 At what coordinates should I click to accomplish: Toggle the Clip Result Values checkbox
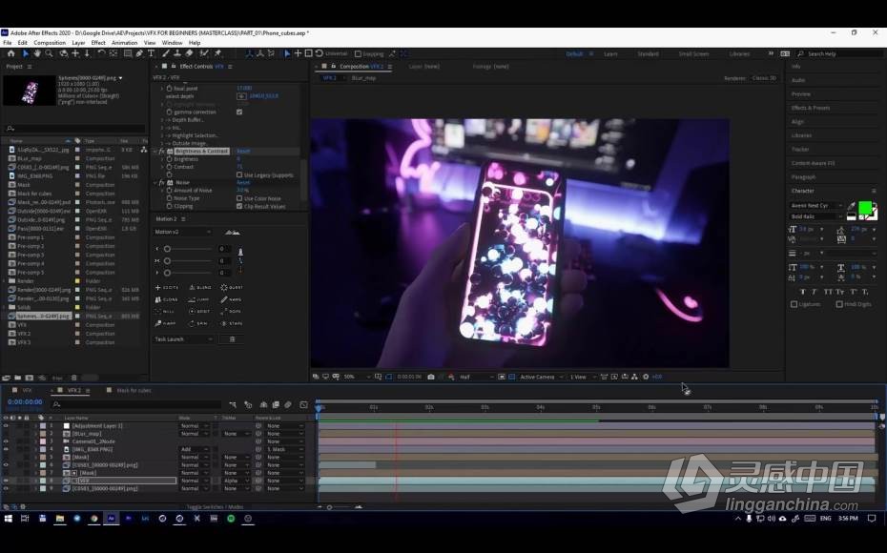[x=239, y=206]
